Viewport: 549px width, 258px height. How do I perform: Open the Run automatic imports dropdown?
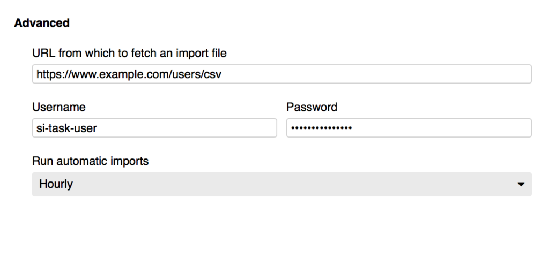coord(282,184)
